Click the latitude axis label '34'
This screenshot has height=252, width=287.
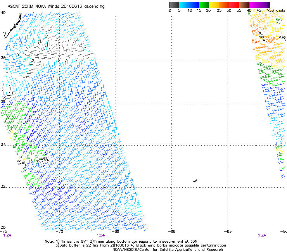[3, 145]
